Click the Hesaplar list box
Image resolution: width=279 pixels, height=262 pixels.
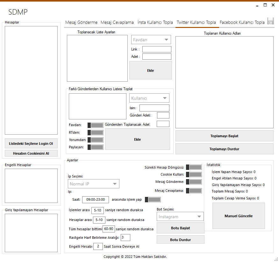31,80
